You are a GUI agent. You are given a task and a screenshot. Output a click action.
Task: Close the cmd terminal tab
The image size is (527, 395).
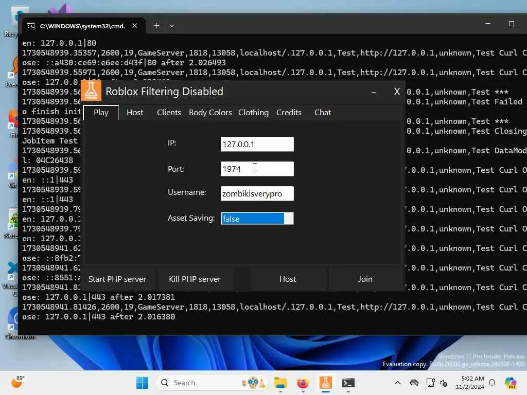[x=134, y=26]
